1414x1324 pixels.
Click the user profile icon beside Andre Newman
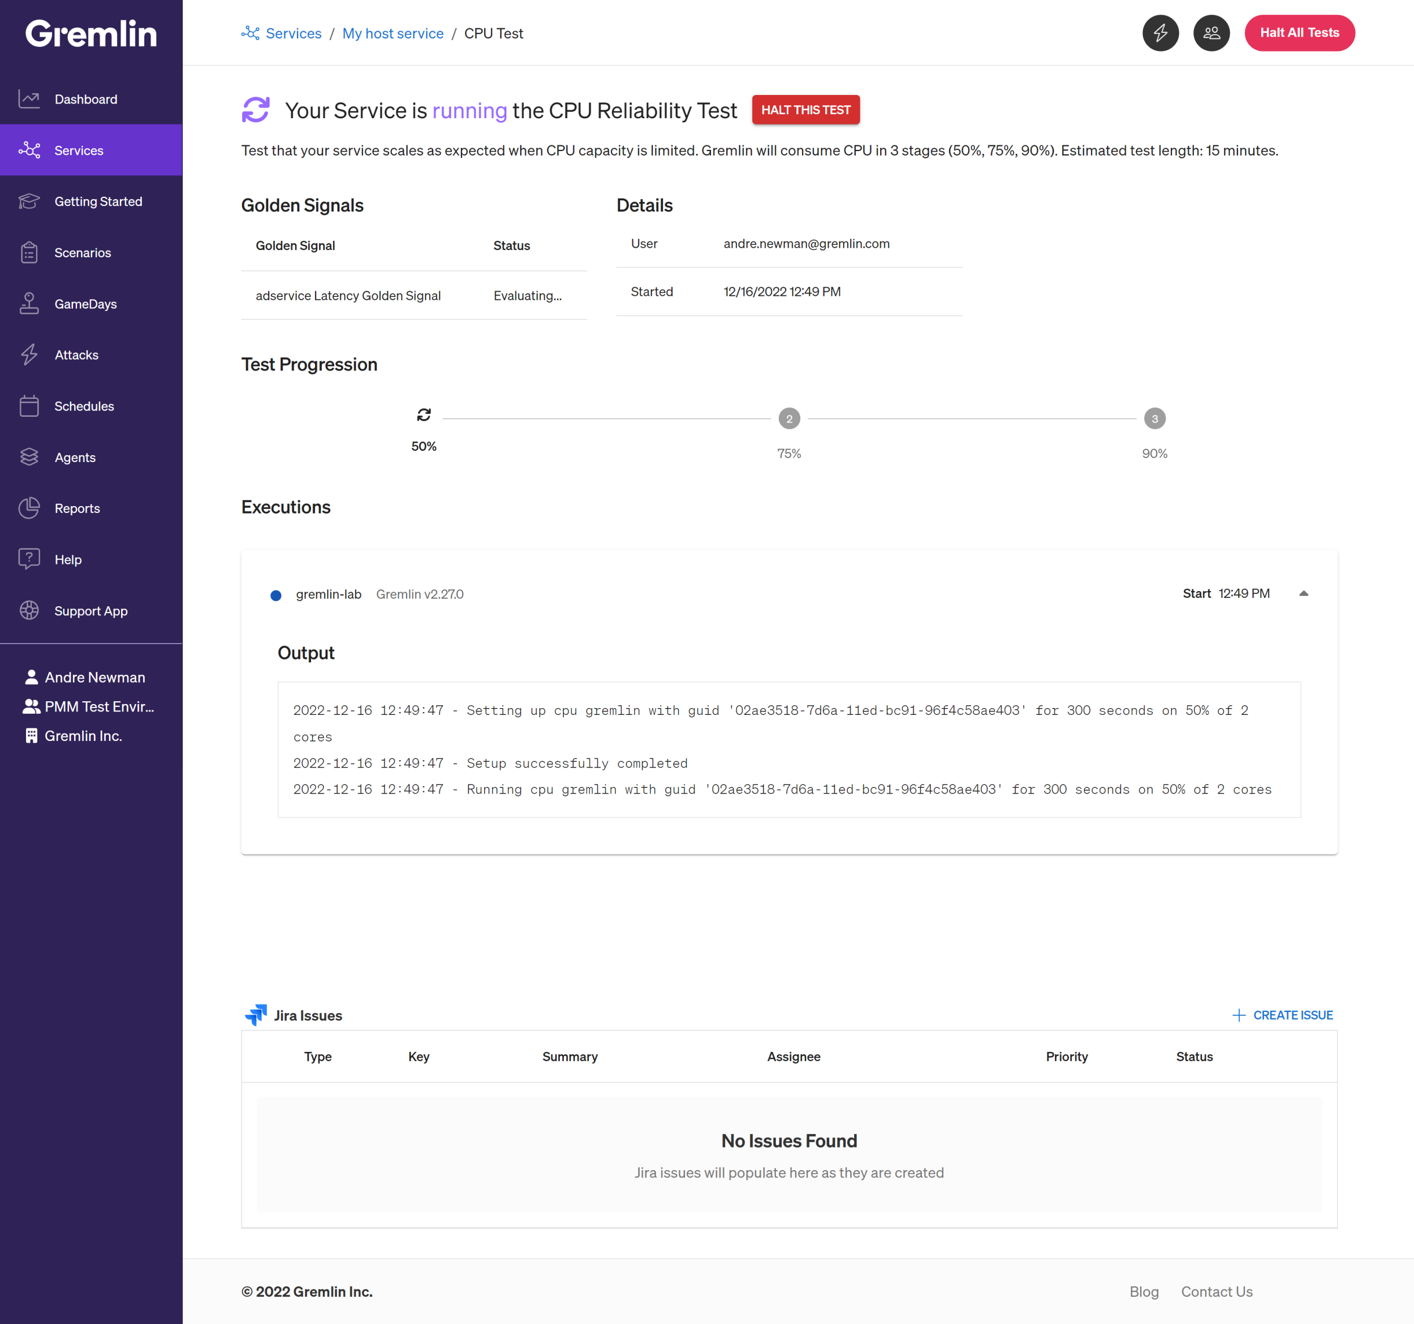pyautogui.click(x=31, y=677)
